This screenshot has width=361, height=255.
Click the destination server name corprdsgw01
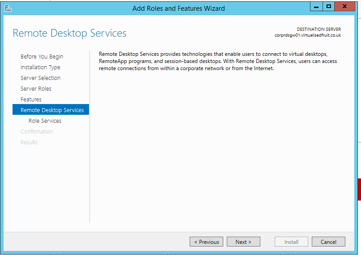308,35
